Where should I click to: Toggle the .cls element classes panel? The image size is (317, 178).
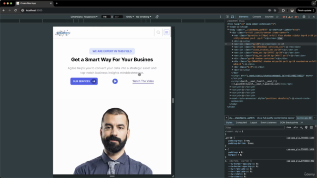pos(296,128)
